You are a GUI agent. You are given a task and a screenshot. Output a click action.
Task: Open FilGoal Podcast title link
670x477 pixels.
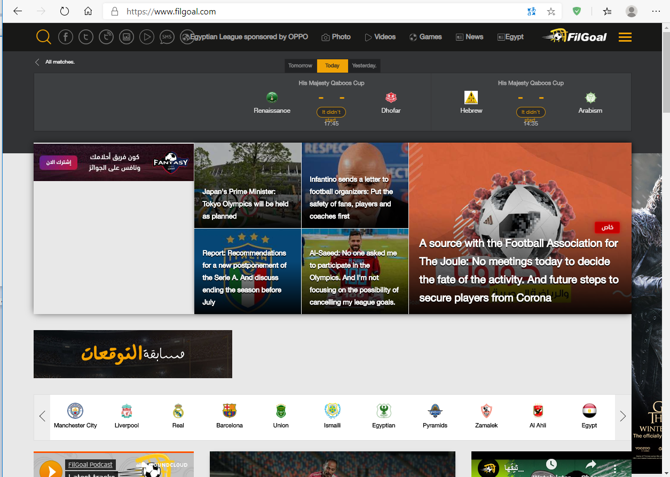[x=90, y=465]
